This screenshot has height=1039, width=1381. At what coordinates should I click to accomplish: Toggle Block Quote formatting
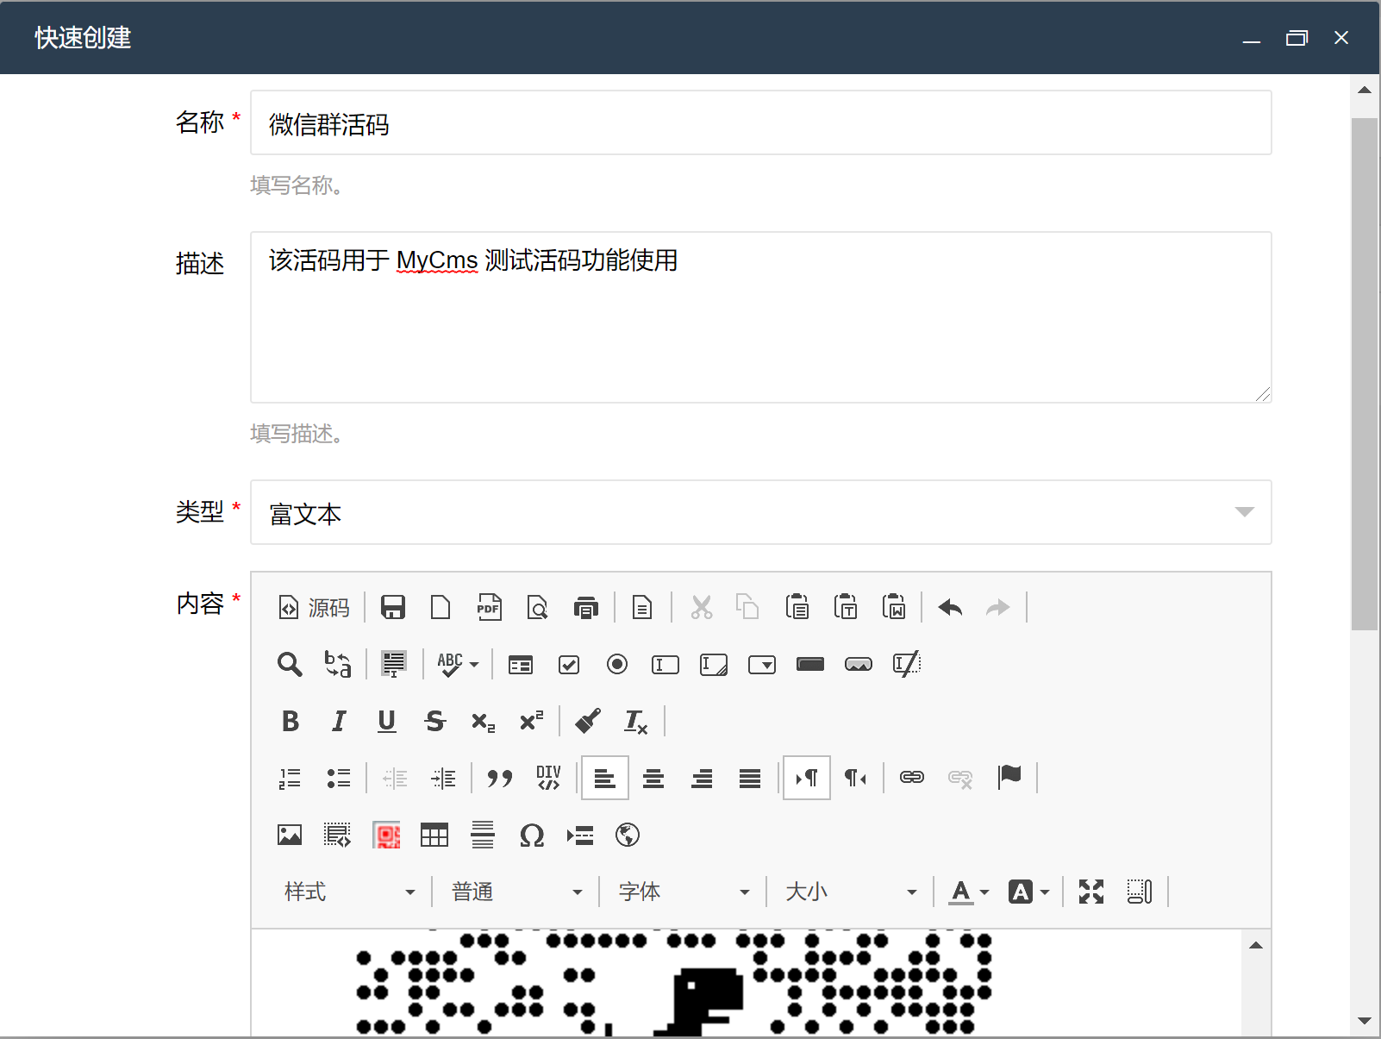click(x=500, y=779)
